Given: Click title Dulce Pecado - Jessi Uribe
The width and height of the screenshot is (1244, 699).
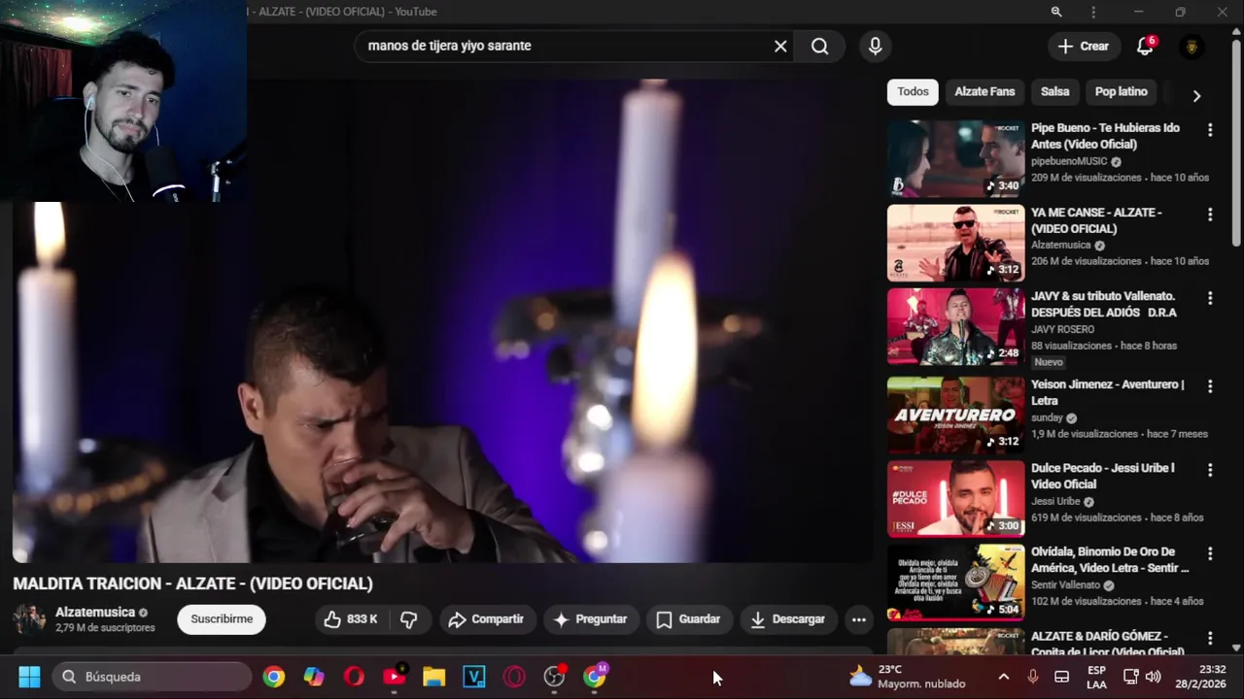Looking at the screenshot, I should 1102,476.
